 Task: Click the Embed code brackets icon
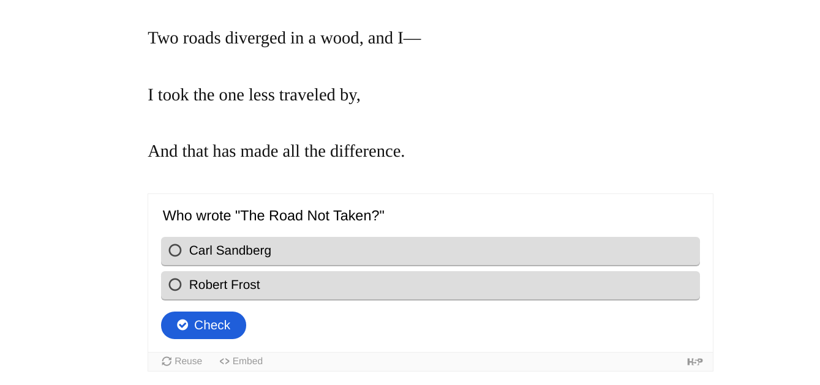pyautogui.click(x=225, y=361)
